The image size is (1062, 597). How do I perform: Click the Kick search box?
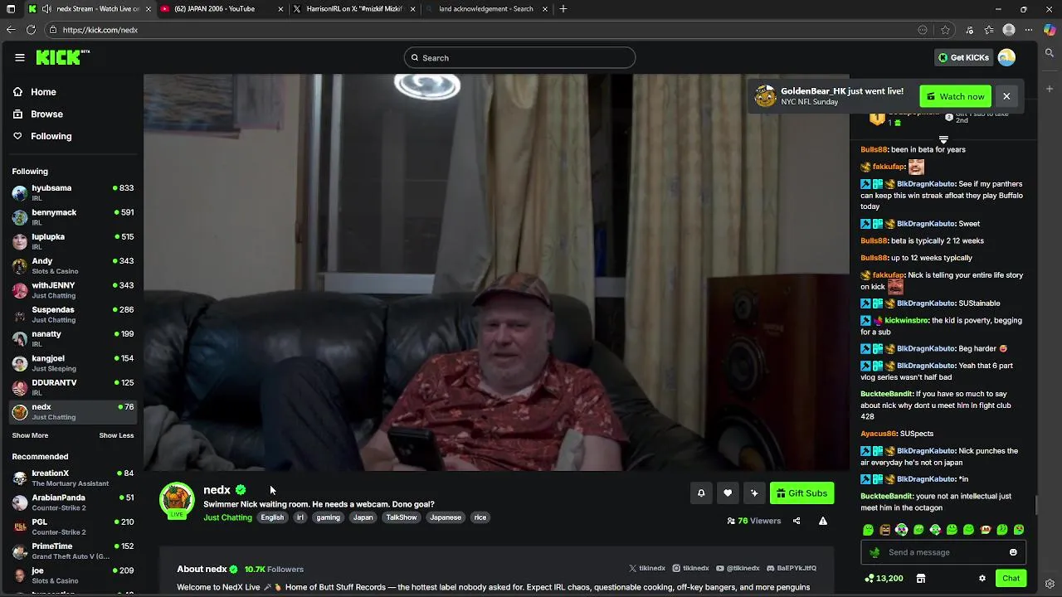(519, 58)
